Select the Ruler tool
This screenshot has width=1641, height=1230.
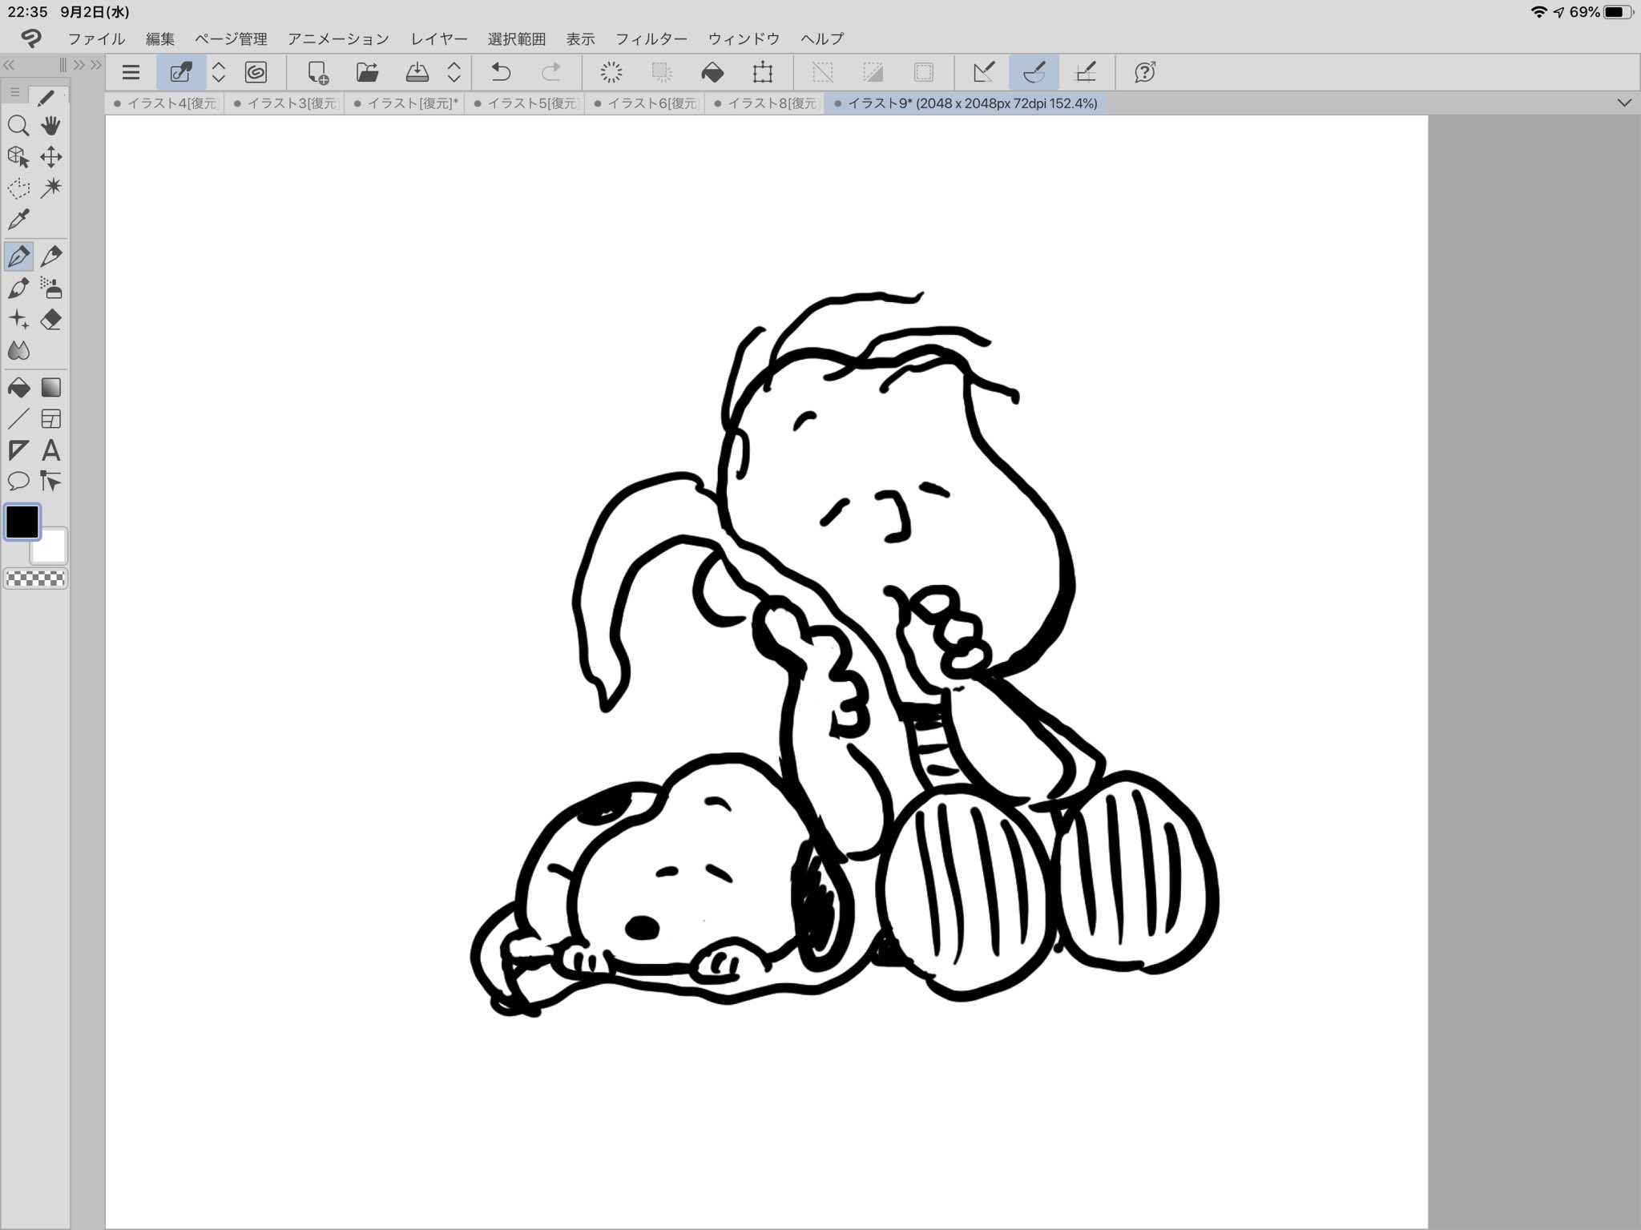click(18, 450)
